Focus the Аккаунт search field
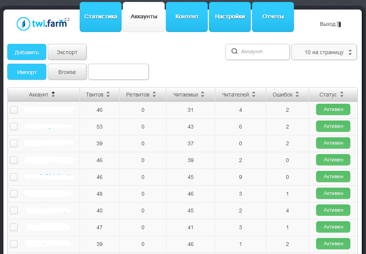 click(x=263, y=52)
